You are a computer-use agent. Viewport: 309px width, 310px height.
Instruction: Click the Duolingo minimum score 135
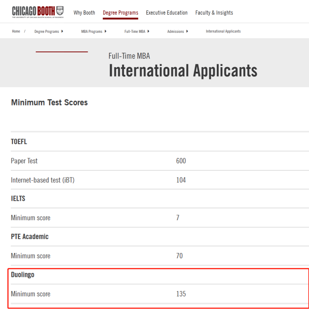[181, 294]
